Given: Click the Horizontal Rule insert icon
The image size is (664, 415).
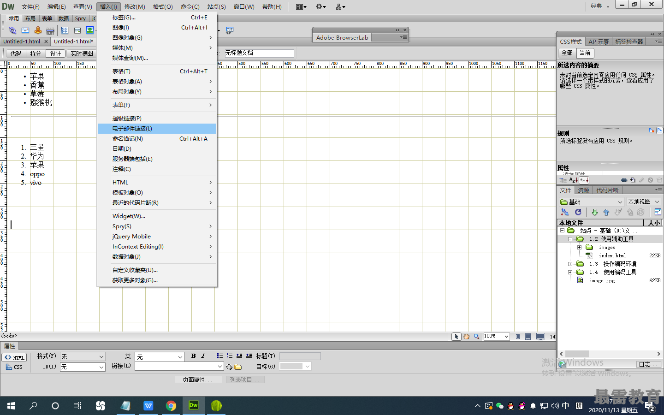Looking at the screenshot, I should (50, 30).
